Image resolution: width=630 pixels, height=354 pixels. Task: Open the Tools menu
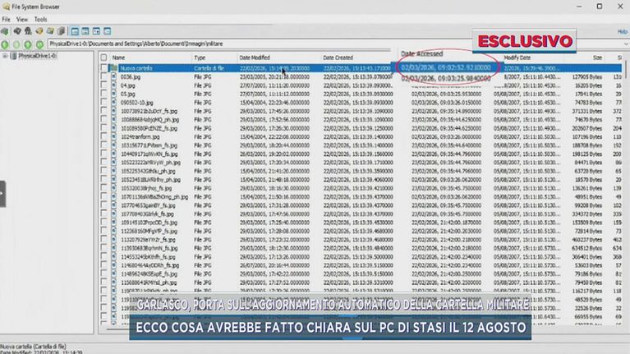(40, 19)
